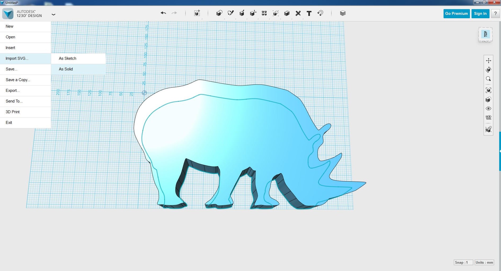Activate the Pan tool in the sidebar
This screenshot has height=271, width=501.
click(x=489, y=60)
